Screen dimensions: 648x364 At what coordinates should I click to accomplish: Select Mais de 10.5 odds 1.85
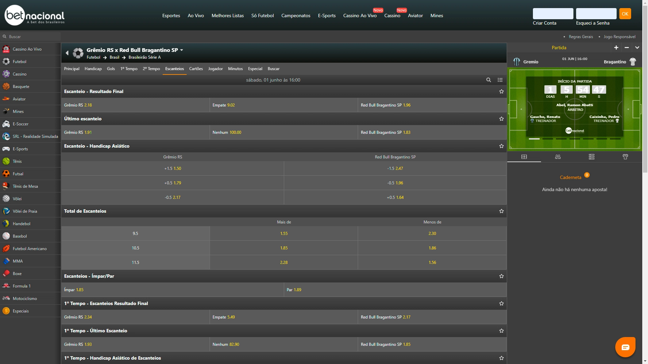pos(284,248)
